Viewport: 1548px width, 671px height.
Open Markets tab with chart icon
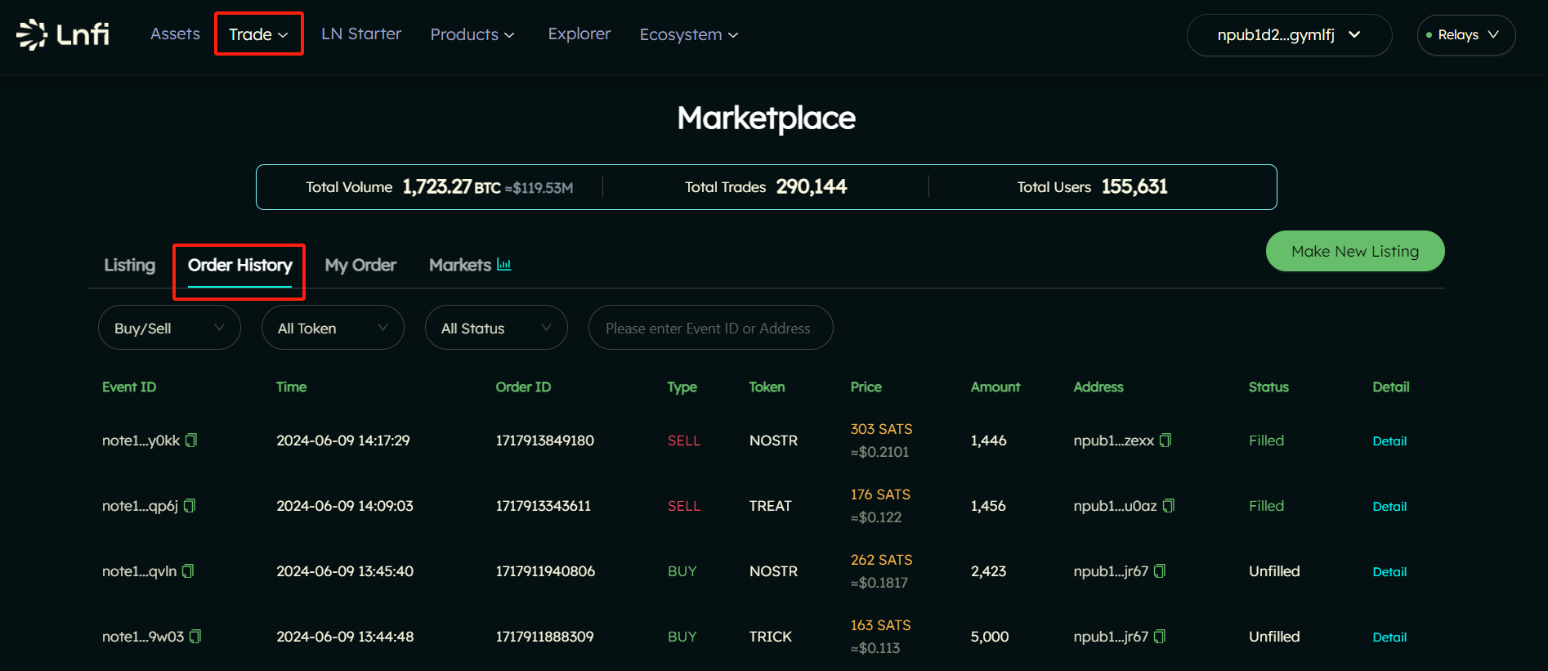pyautogui.click(x=470, y=265)
